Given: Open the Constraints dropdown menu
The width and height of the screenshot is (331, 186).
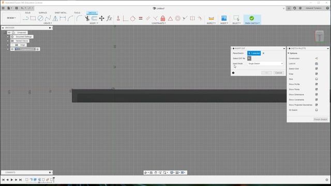Looking at the screenshot, I should tap(159, 23).
